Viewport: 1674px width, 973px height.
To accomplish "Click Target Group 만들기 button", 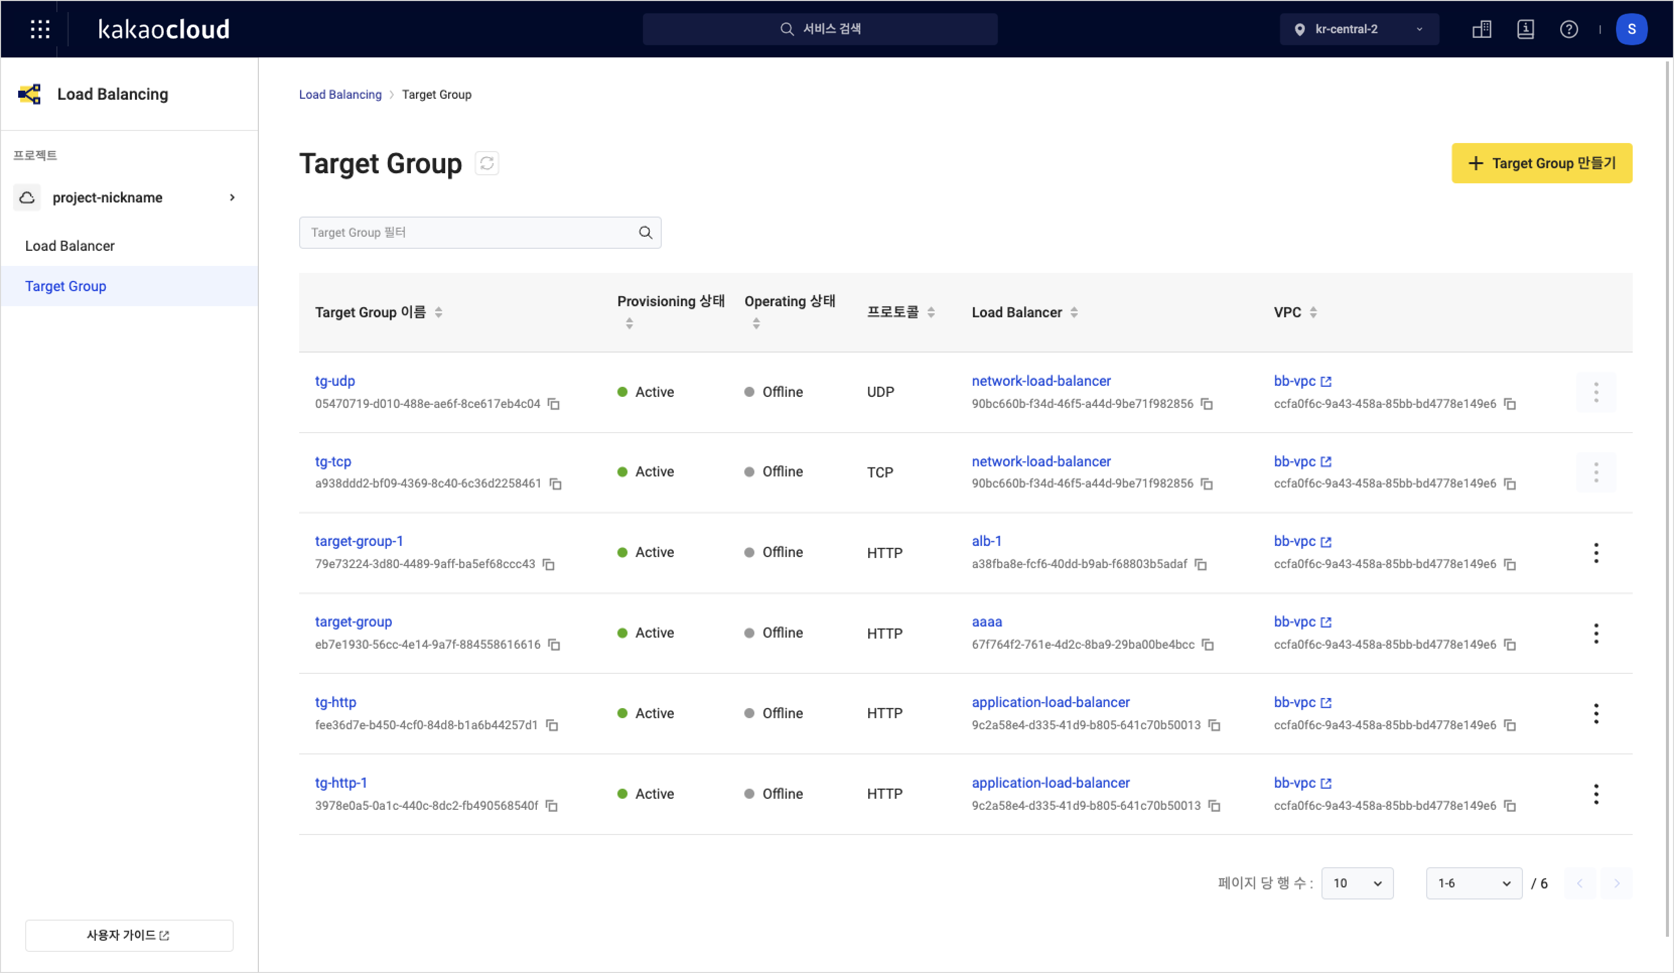I will (1541, 163).
